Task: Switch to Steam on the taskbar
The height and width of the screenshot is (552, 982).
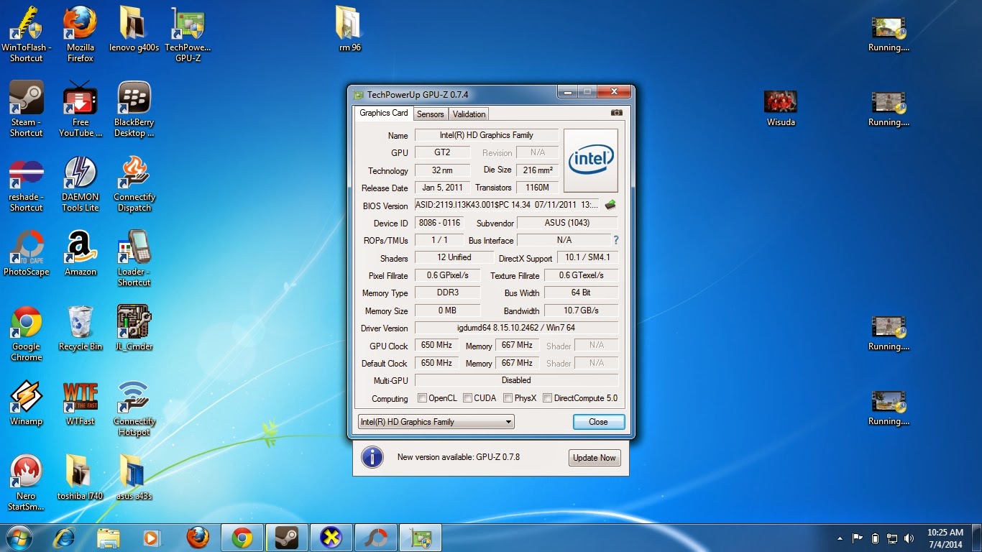Action: (287, 538)
